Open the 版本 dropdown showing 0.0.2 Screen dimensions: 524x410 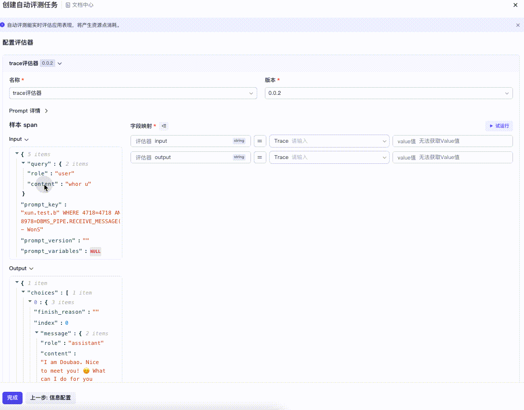click(389, 93)
